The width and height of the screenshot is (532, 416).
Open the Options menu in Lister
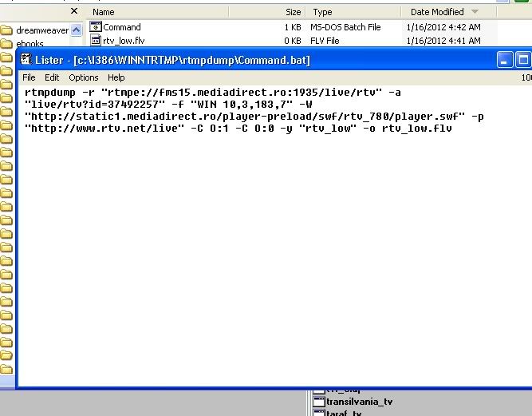(83, 77)
